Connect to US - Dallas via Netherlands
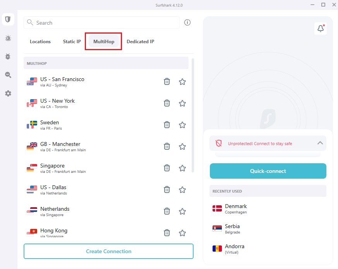Viewport: 338px width, 269px height. [106, 190]
